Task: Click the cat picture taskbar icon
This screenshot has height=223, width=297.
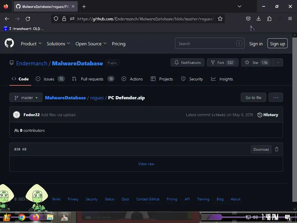Action: 64,217
